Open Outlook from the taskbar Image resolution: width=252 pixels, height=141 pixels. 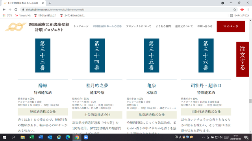coord(50,137)
